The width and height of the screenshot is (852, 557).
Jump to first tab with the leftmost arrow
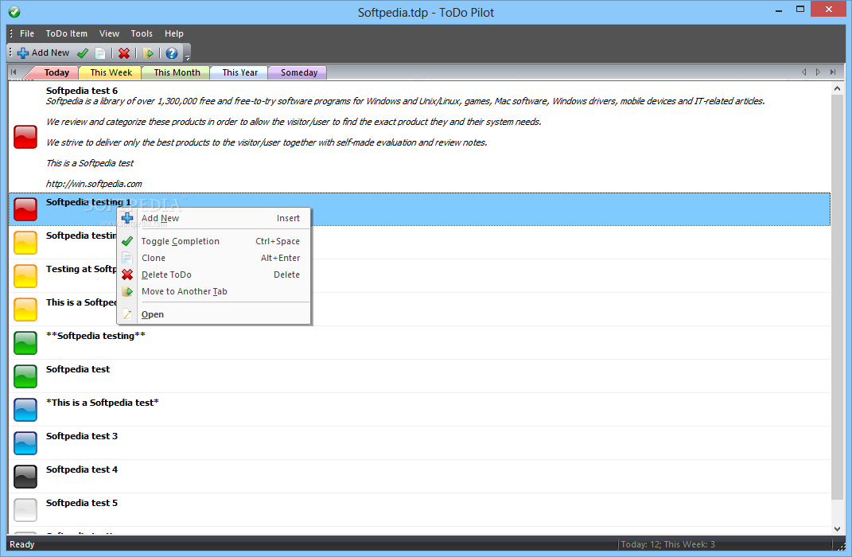coord(14,72)
